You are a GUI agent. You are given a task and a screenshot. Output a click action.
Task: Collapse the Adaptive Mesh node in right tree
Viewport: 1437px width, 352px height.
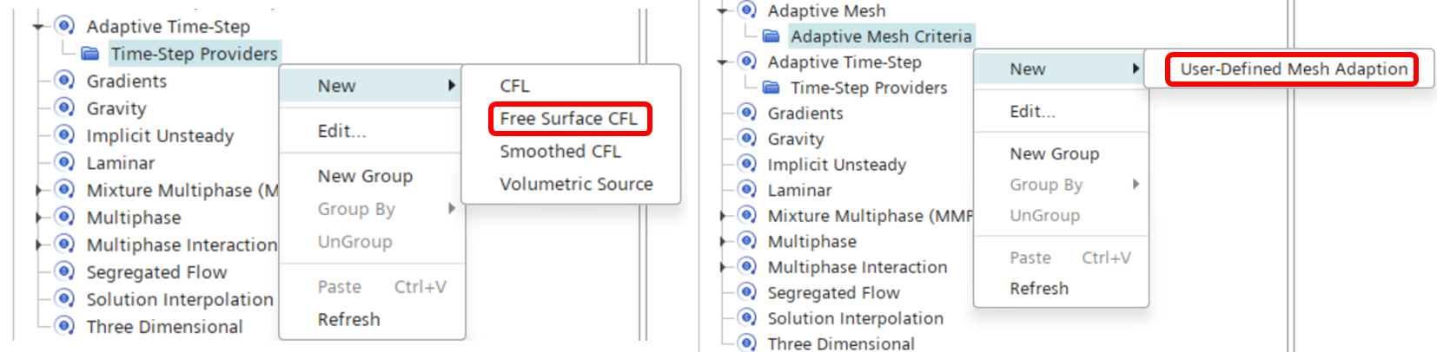pyautogui.click(x=722, y=11)
